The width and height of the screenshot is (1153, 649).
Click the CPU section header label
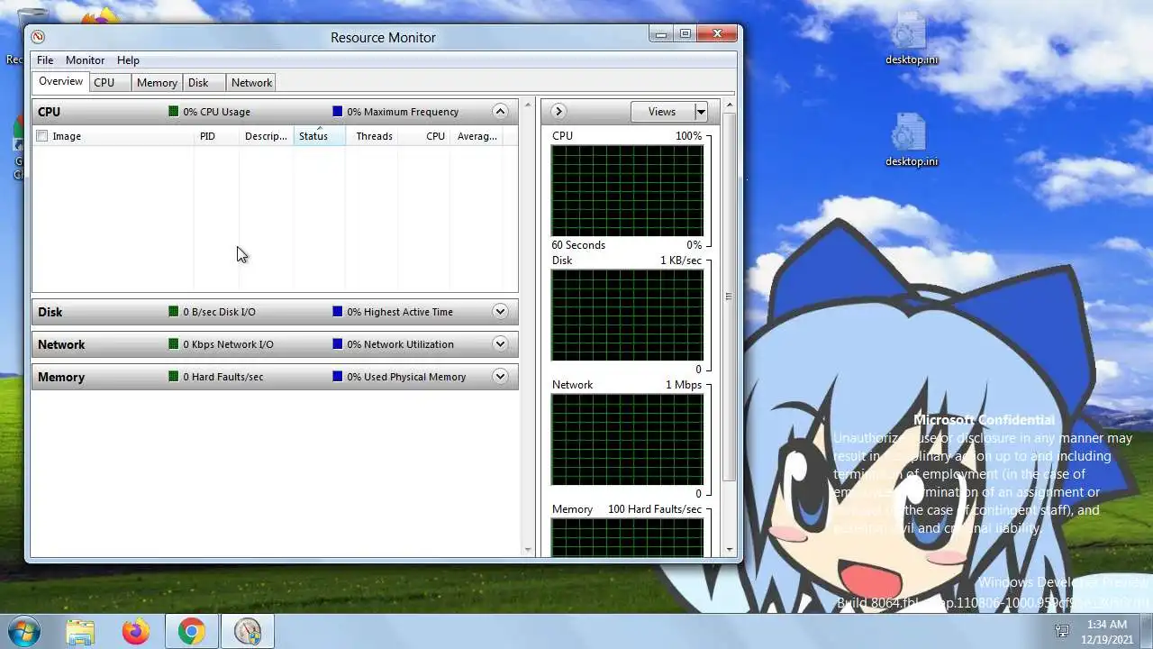[49, 112]
